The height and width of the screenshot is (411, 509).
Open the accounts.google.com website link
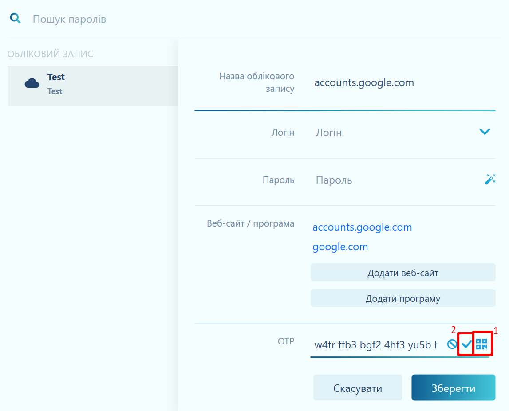pyautogui.click(x=362, y=227)
